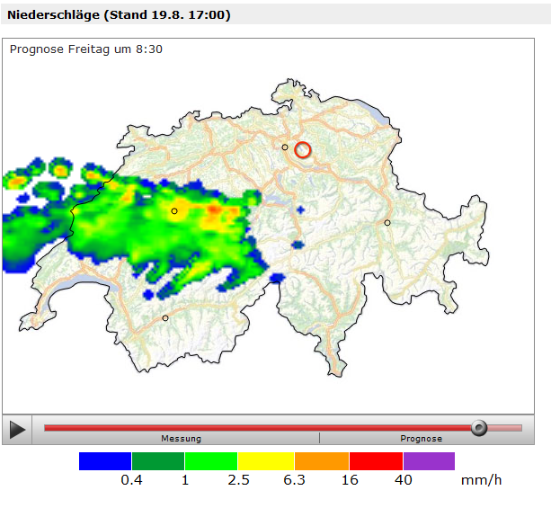Click the city dot in eastern Switzerland
The height and width of the screenshot is (517, 551).
coord(387,222)
